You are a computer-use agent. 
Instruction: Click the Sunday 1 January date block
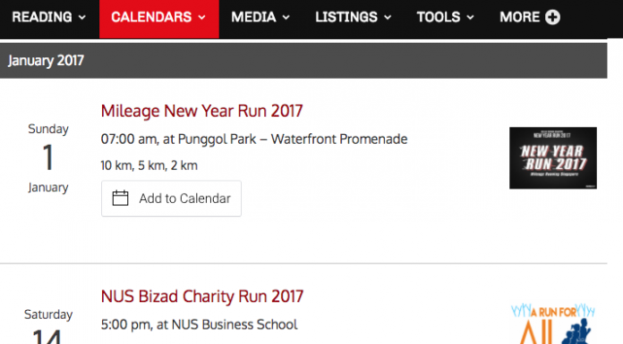pyautogui.click(x=48, y=158)
